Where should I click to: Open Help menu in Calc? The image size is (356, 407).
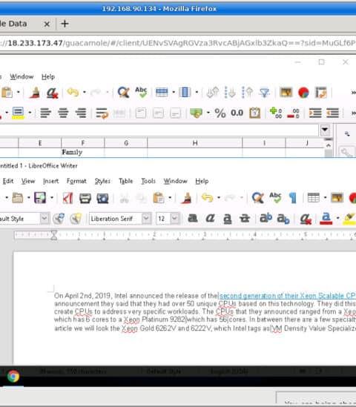(x=48, y=76)
